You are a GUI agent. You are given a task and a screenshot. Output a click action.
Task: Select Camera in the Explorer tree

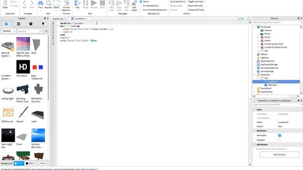266,30
